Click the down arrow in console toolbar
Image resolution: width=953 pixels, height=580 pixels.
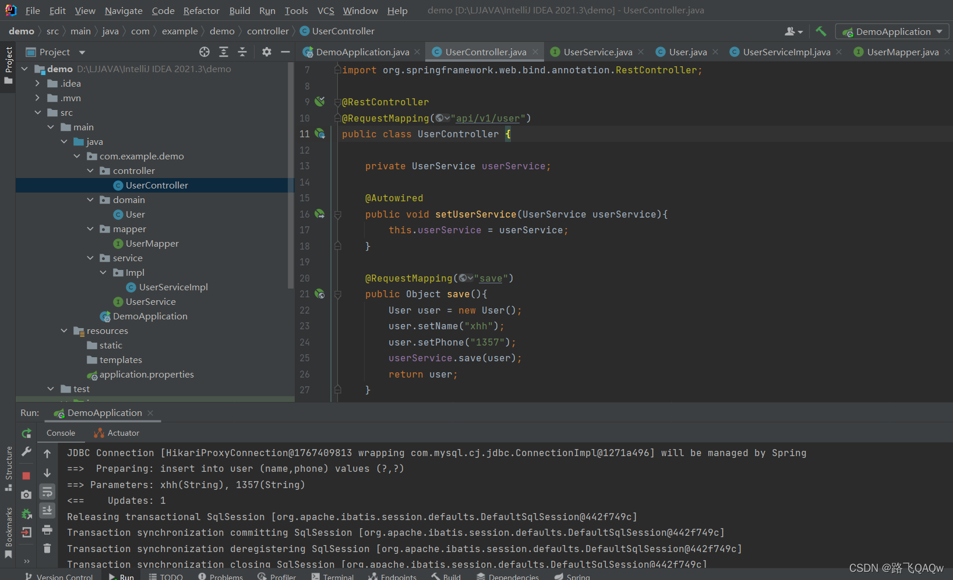click(x=47, y=473)
